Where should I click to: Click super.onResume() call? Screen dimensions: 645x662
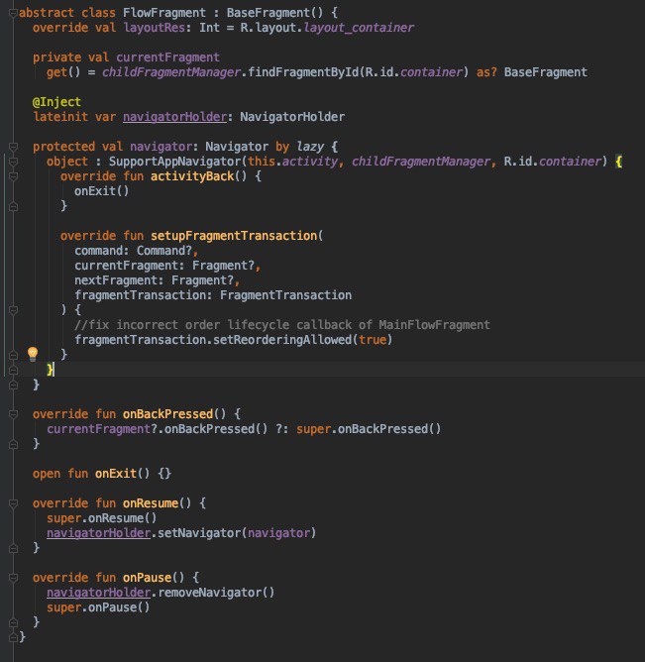click(x=101, y=518)
